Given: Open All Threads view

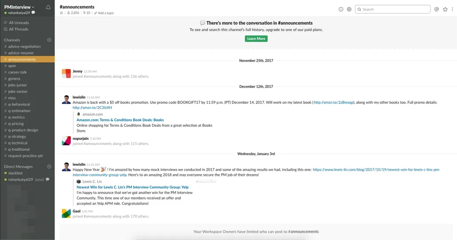Looking at the screenshot, I should point(19,29).
